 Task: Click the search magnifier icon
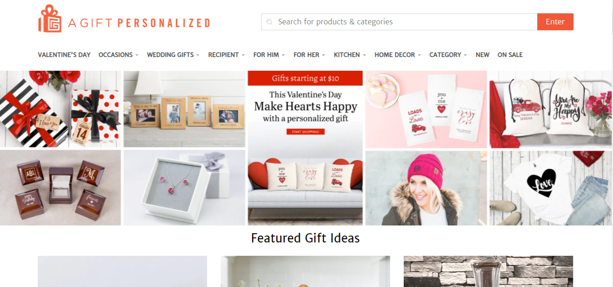(270, 22)
